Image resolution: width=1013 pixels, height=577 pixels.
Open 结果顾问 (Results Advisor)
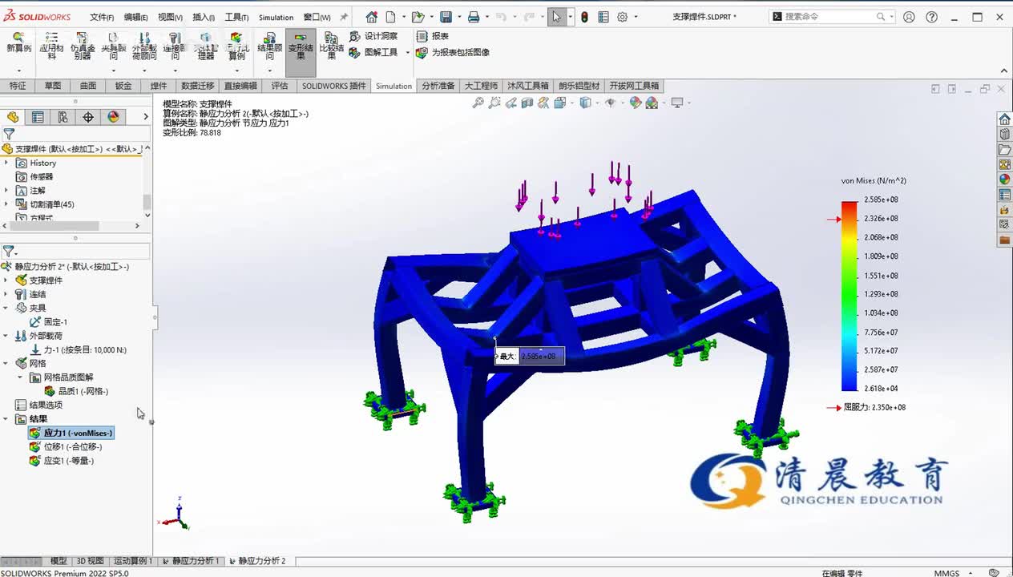pyautogui.click(x=270, y=47)
